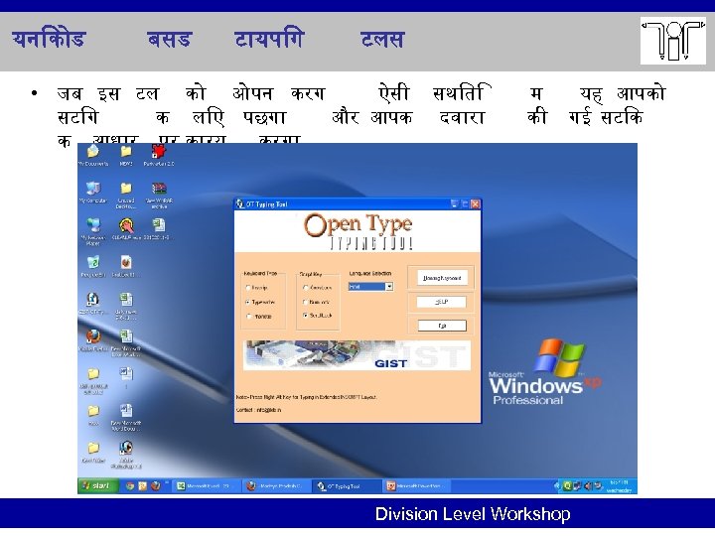Click the Firefox quick launch icon in taskbar

[156, 486]
